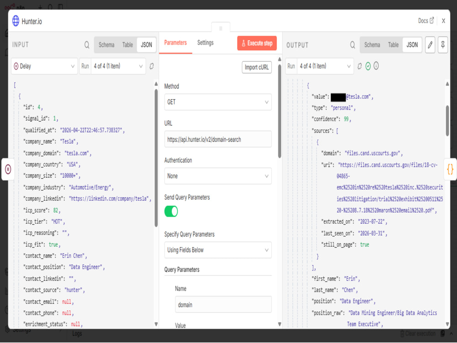Click "company_country": "USA" line

tap(52, 165)
